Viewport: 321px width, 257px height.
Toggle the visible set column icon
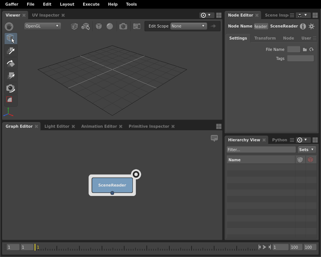point(300,160)
